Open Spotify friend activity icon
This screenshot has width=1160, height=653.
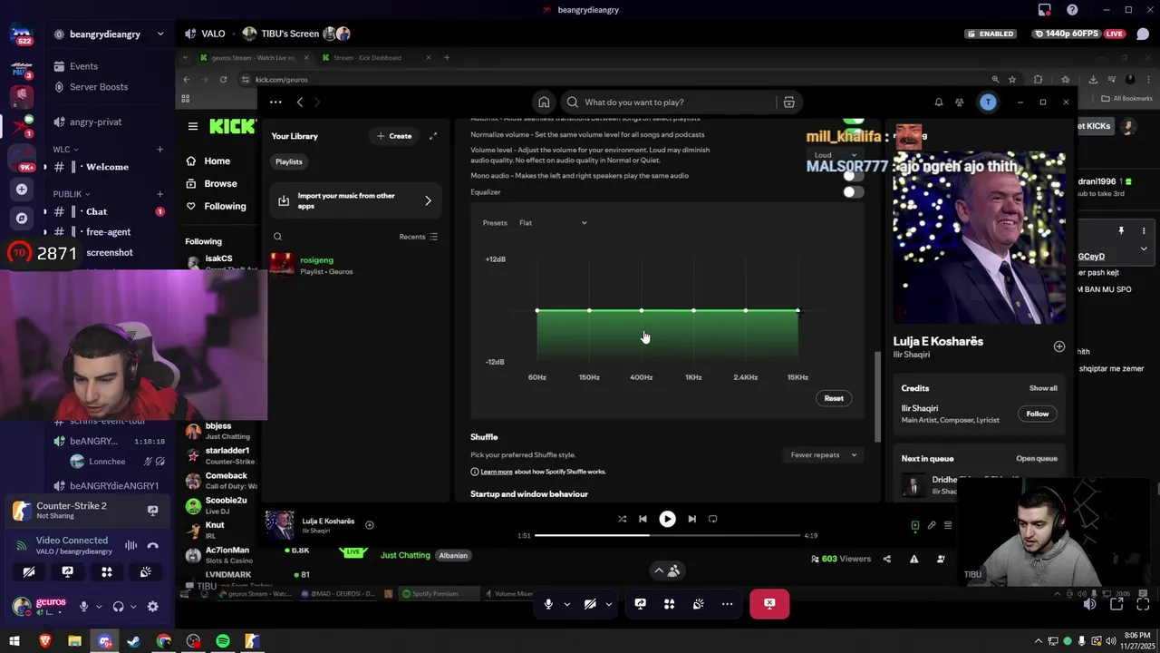pos(960,102)
